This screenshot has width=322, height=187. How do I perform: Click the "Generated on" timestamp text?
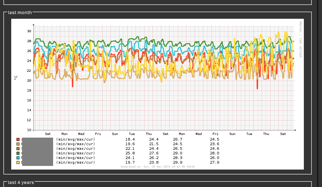[x=158, y=167]
